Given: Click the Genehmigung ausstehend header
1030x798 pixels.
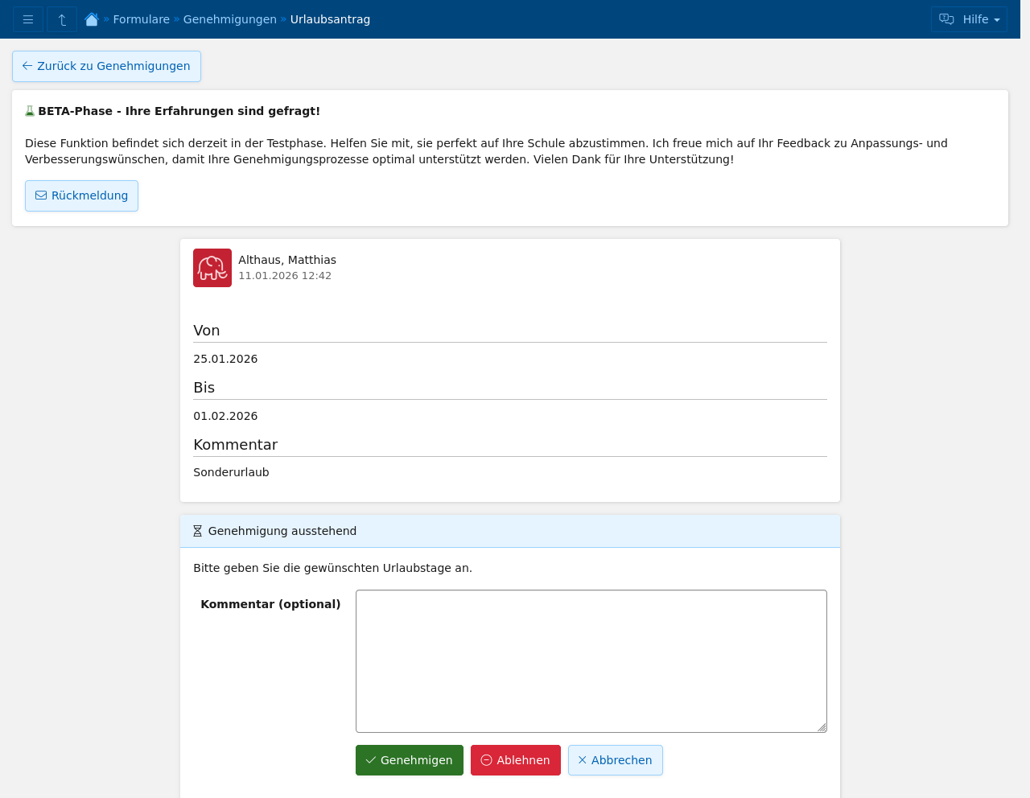Looking at the screenshot, I should 282,531.
